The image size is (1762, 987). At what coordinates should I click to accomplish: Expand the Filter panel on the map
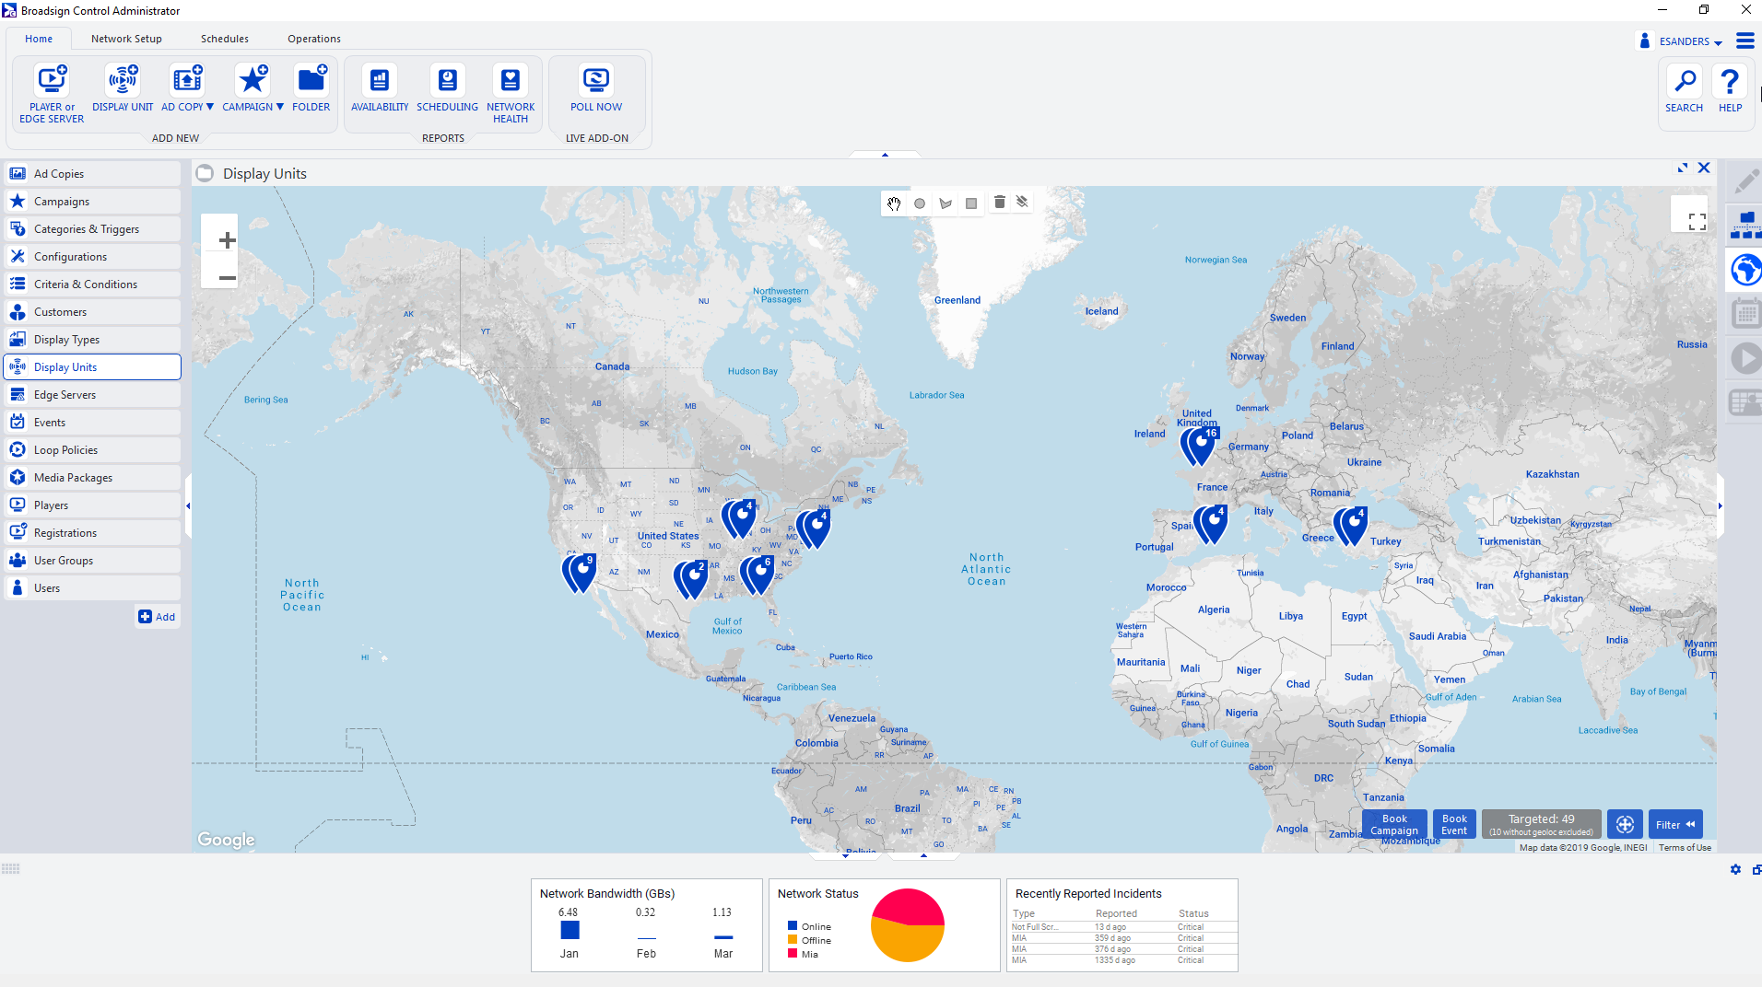(1674, 824)
